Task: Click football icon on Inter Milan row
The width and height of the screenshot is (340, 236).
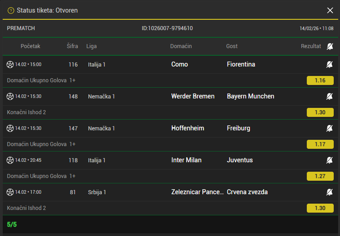Action: (10, 160)
